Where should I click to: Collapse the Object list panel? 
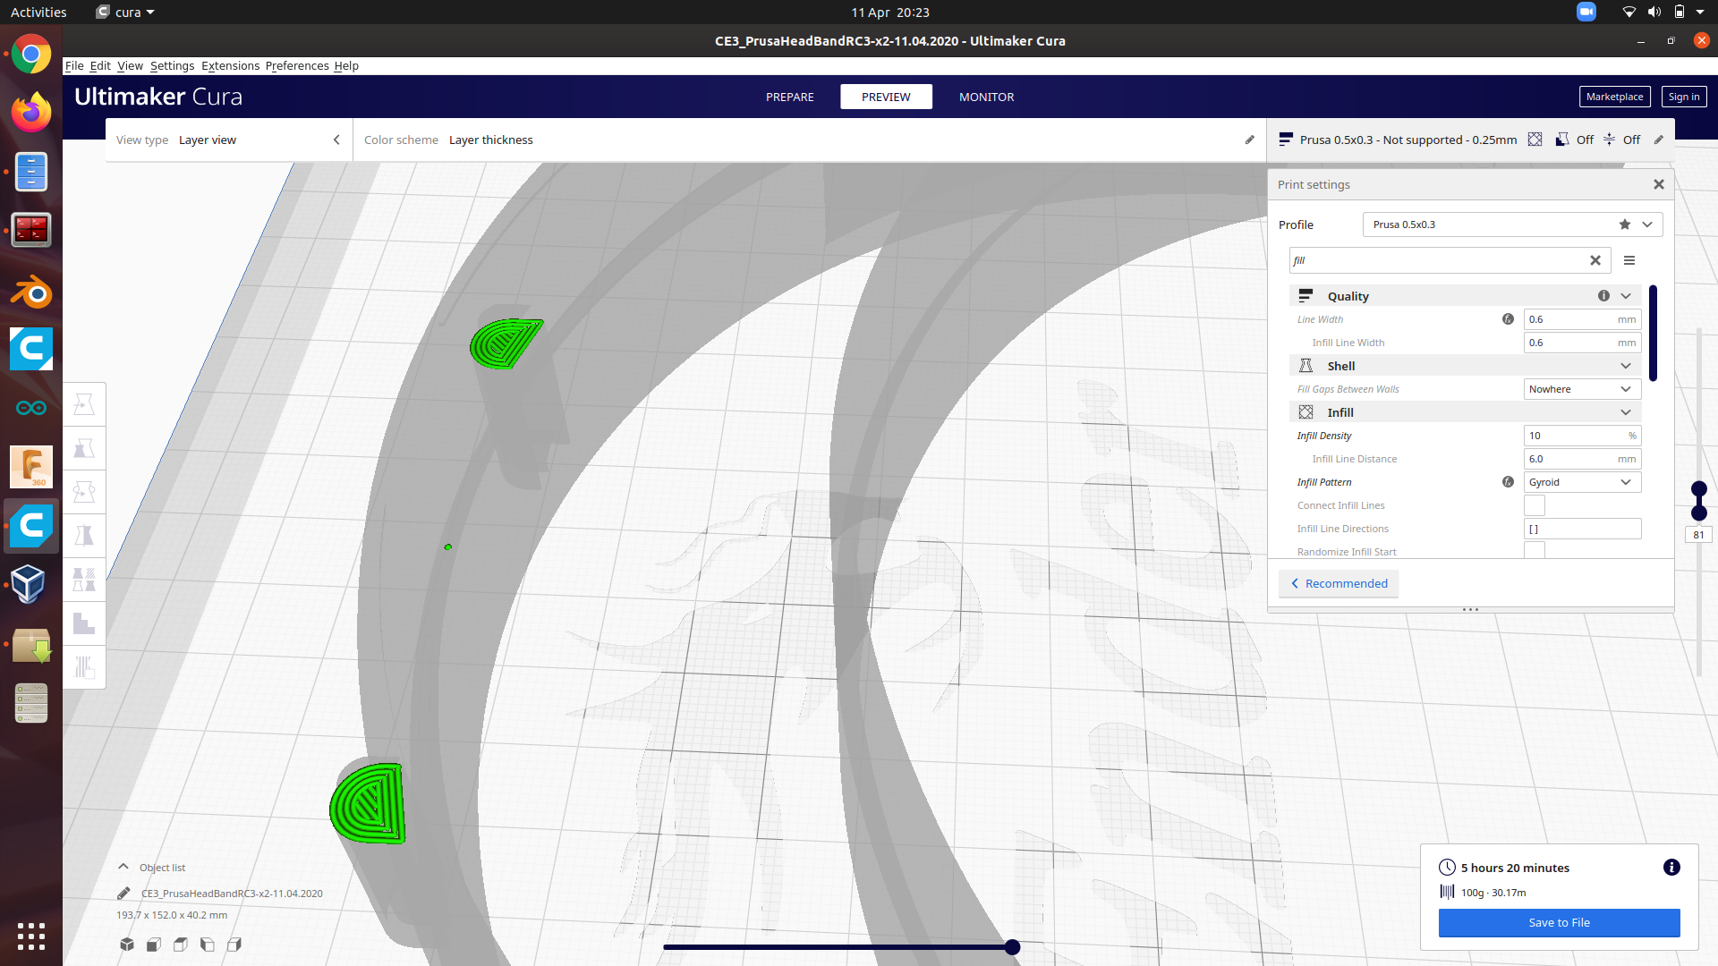click(123, 867)
